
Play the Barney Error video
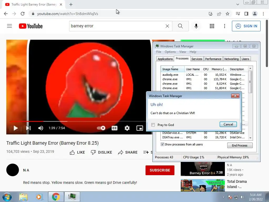[x=15, y=128]
